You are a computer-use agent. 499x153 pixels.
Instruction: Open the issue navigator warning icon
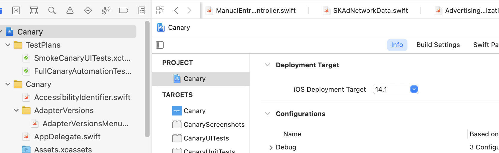[x=70, y=11]
